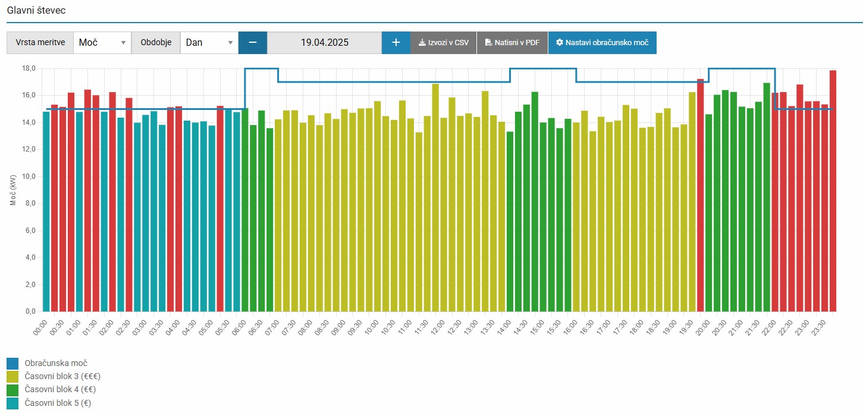Screen dimensions: 863x413
Task: Hide Časovni blok 4 series via legend
Action: coord(59,389)
